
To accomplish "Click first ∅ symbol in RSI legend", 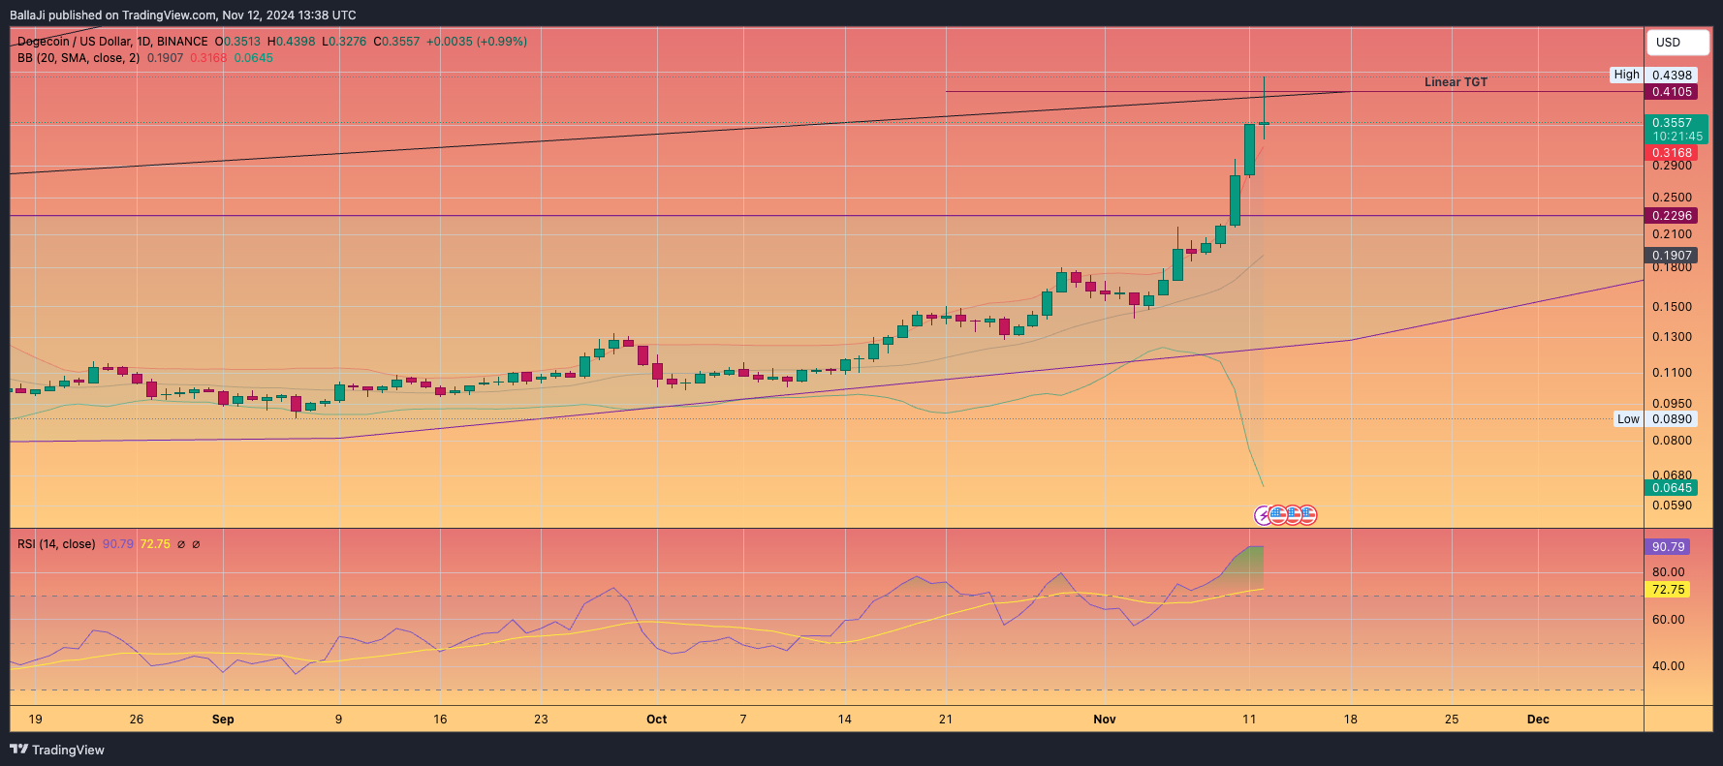I will [x=181, y=544].
